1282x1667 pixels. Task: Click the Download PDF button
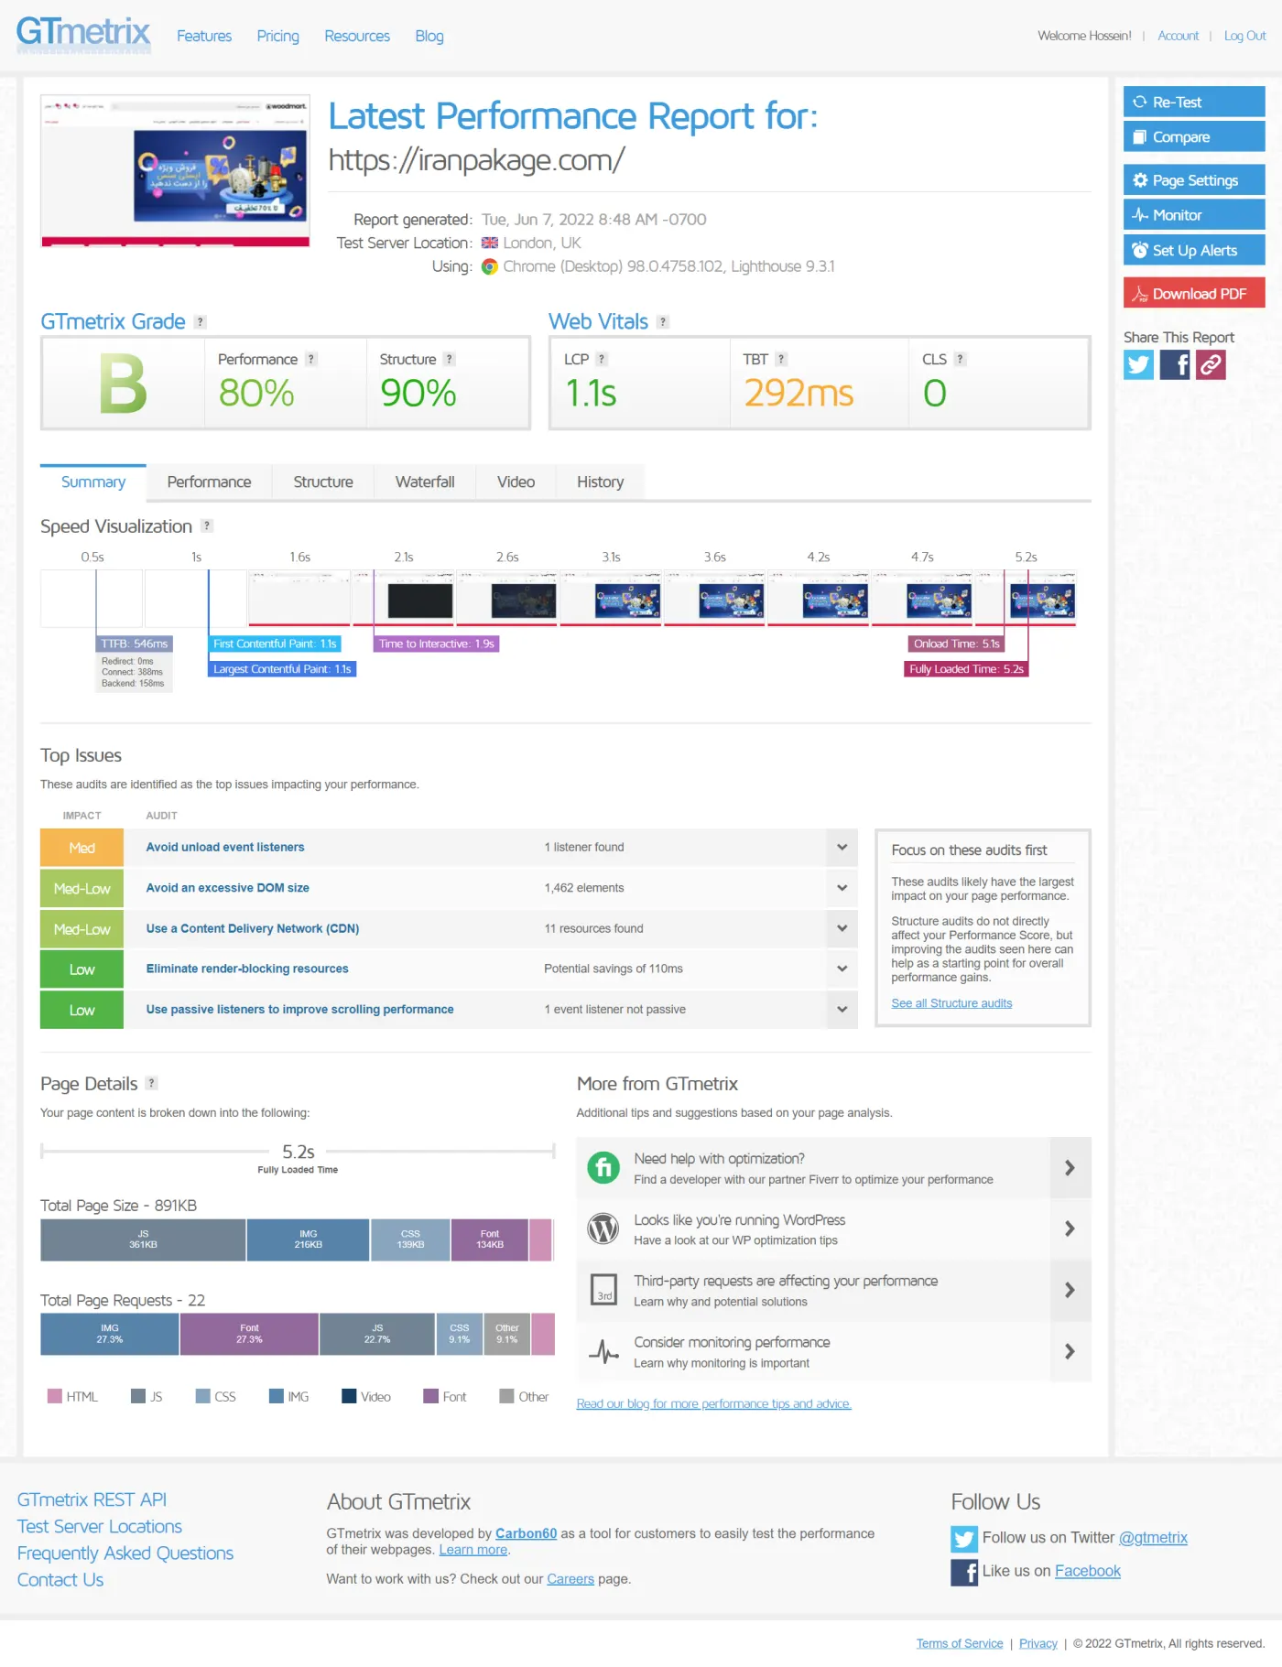1194,294
